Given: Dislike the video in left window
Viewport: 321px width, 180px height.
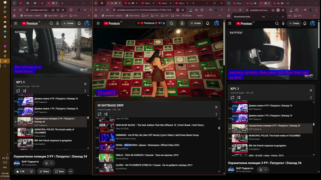Looking at the screenshot, I should (31, 171).
